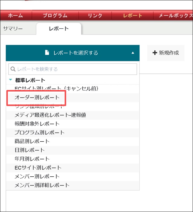
Task: Click the document icon beside レポートを選択する
Action: tap(47, 53)
